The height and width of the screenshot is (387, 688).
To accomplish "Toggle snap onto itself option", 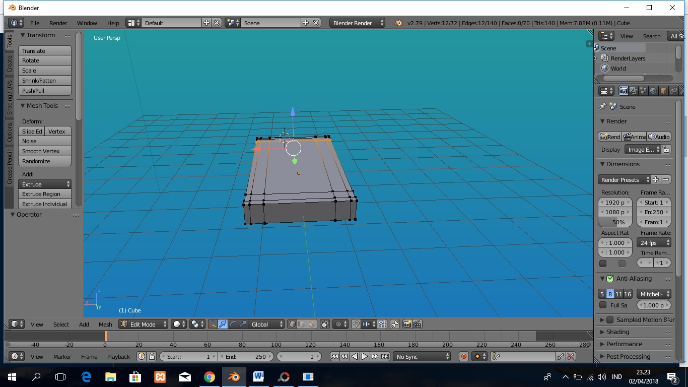I will coord(382,325).
